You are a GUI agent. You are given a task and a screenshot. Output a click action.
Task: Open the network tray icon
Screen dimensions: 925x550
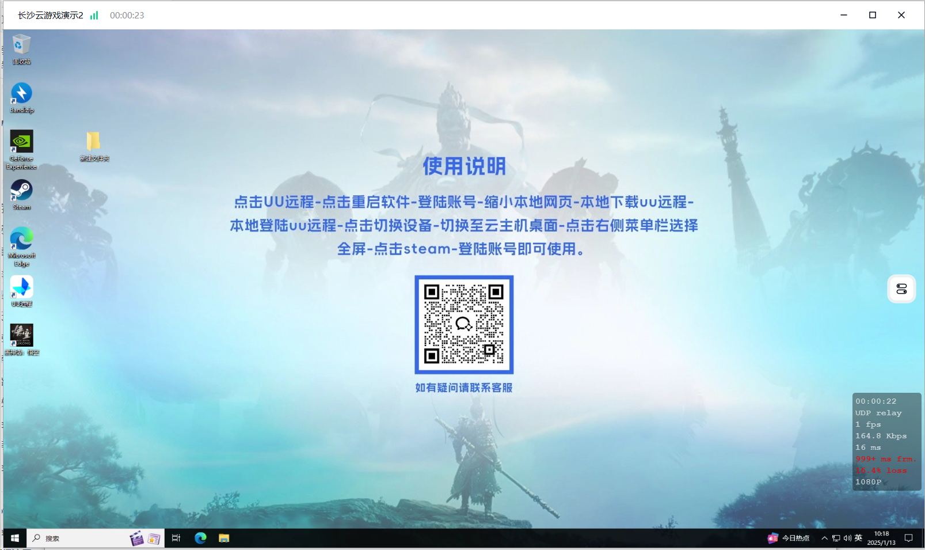pos(836,538)
